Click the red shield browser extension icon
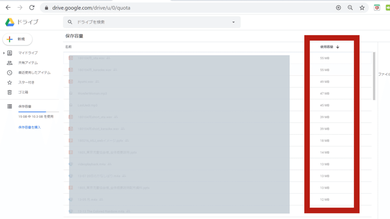This screenshot has height=219, width=390. click(x=377, y=8)
